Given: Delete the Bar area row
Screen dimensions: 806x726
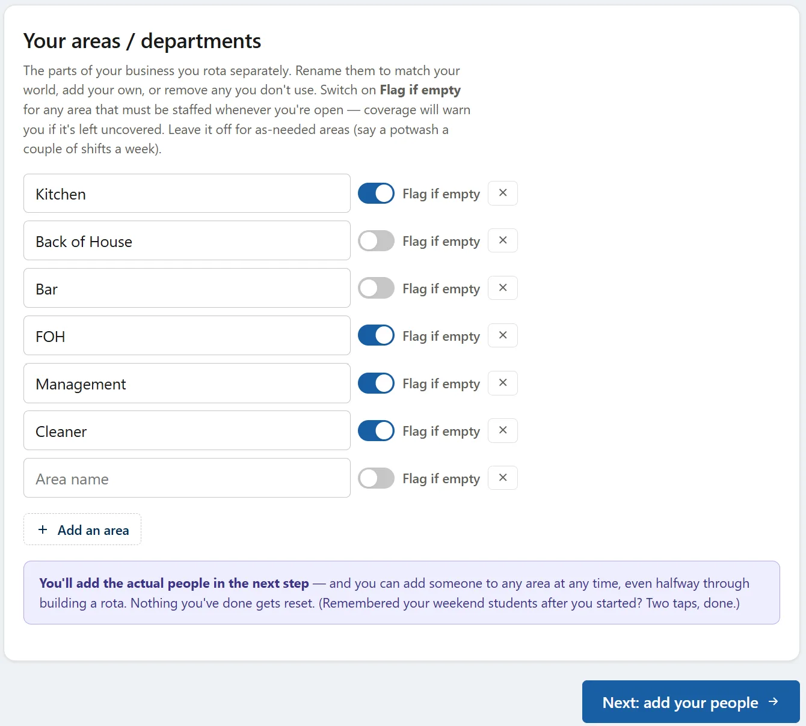Looking at the screenshot, I should (503, 288).
